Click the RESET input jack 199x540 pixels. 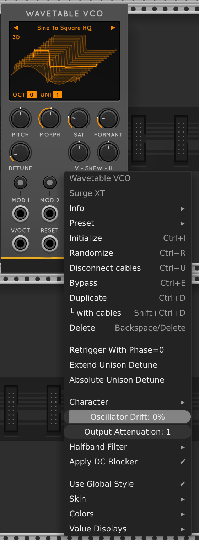[x=50, y=244]
